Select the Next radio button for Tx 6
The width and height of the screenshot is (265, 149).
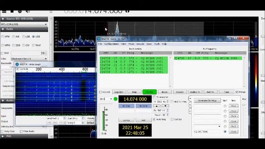(225, 132)
